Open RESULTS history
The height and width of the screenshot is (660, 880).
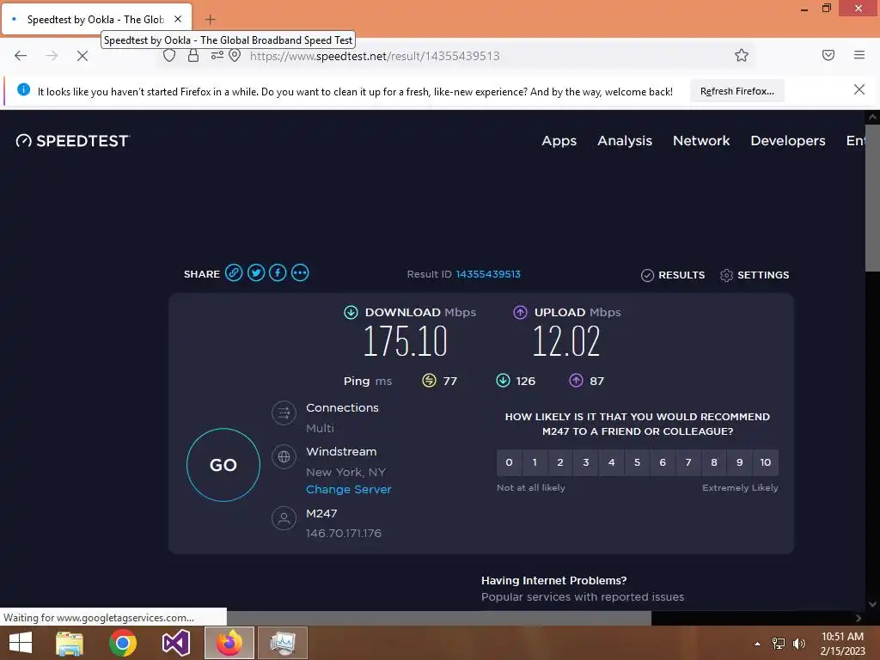673,275
